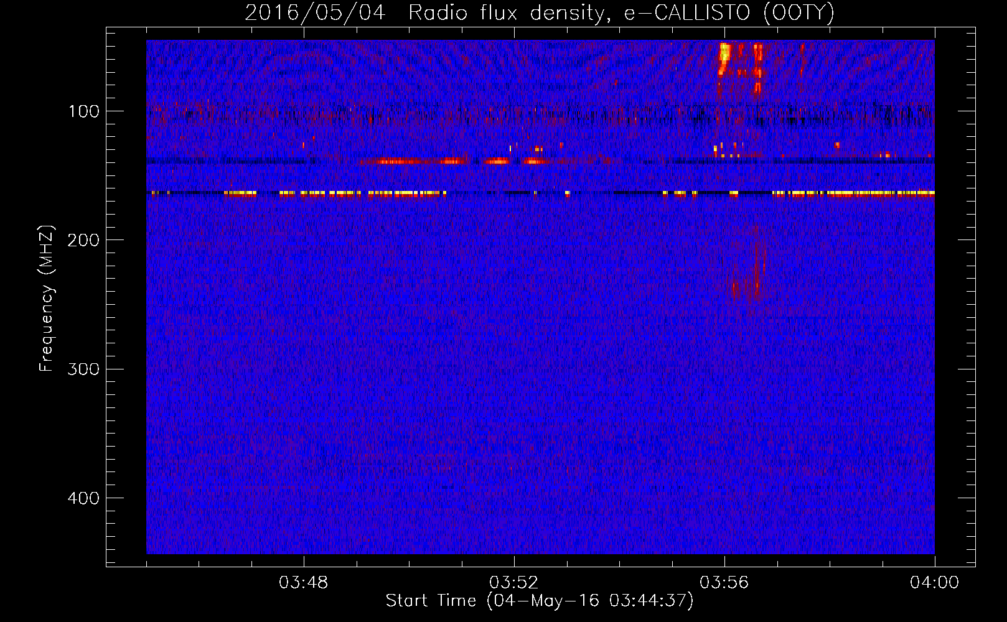The image size is (1007, 622).
Task: Click the 03:52 time axis label
Action: pos(514,583)
